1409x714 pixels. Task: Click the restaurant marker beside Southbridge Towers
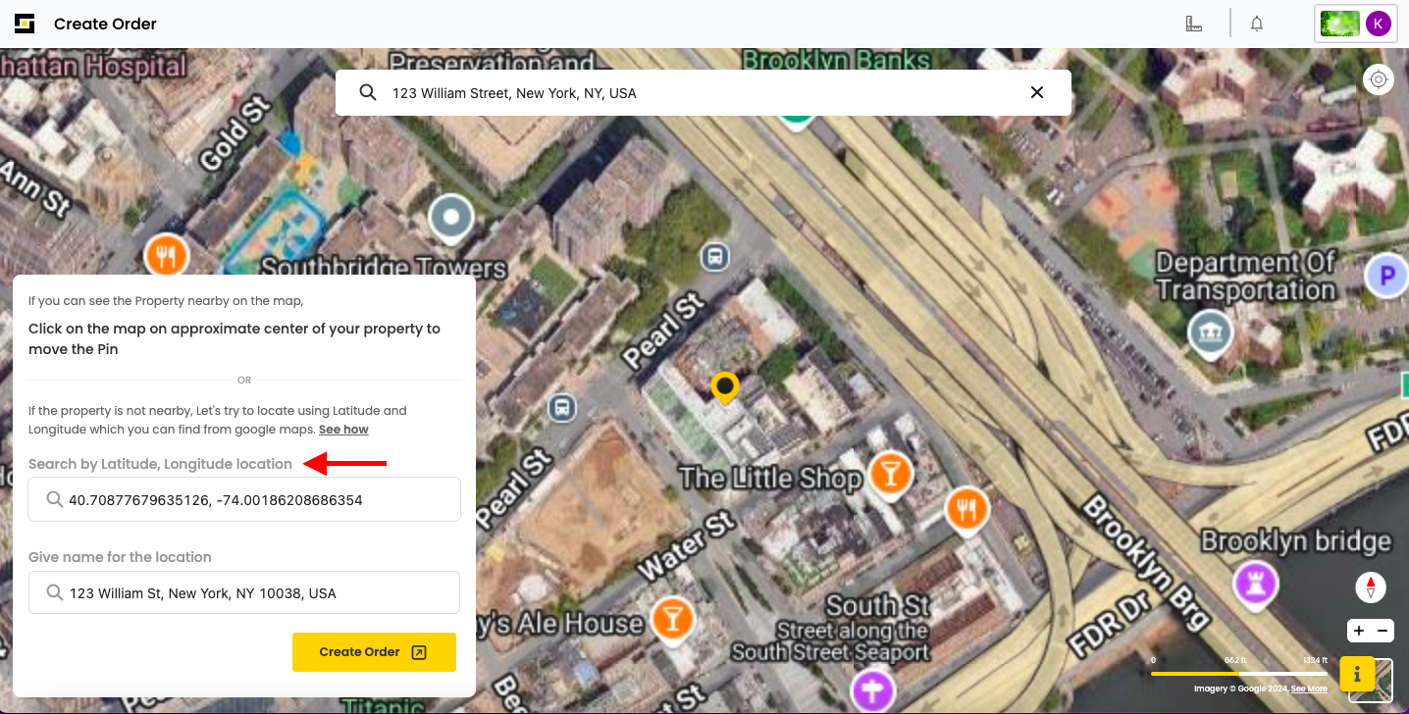[x=166, y=257]
